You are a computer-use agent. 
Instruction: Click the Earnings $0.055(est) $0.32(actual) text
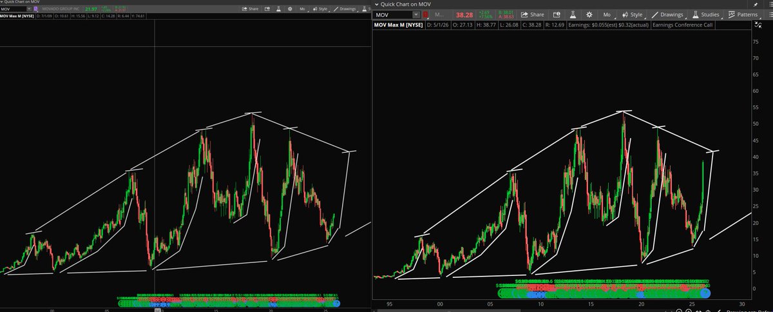[x=608, y=24]
